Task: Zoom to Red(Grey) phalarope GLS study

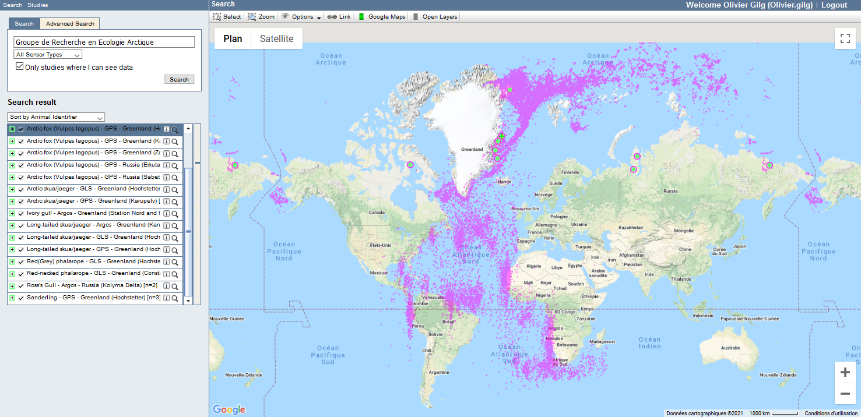Action: click(174, 262)
